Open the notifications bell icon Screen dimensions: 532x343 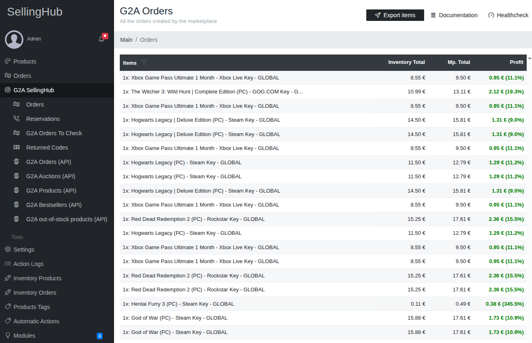pyautogui.click(x=102, y=39)
